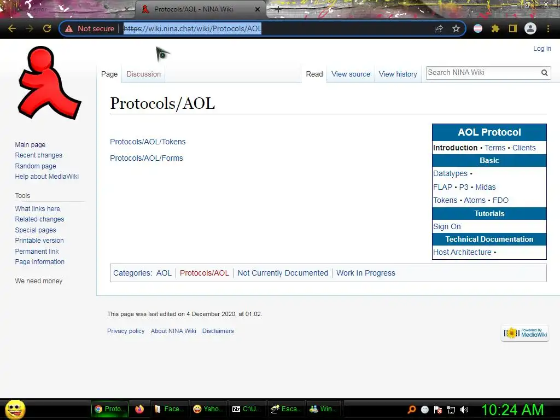Open the Host Architecture link
560x420 pixels.
coord(463,252)
